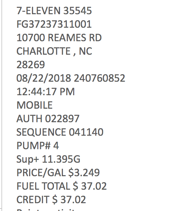Click the CHARLOTTE , NC line
This screenshot has width=184, height=211.
[54, 51]
